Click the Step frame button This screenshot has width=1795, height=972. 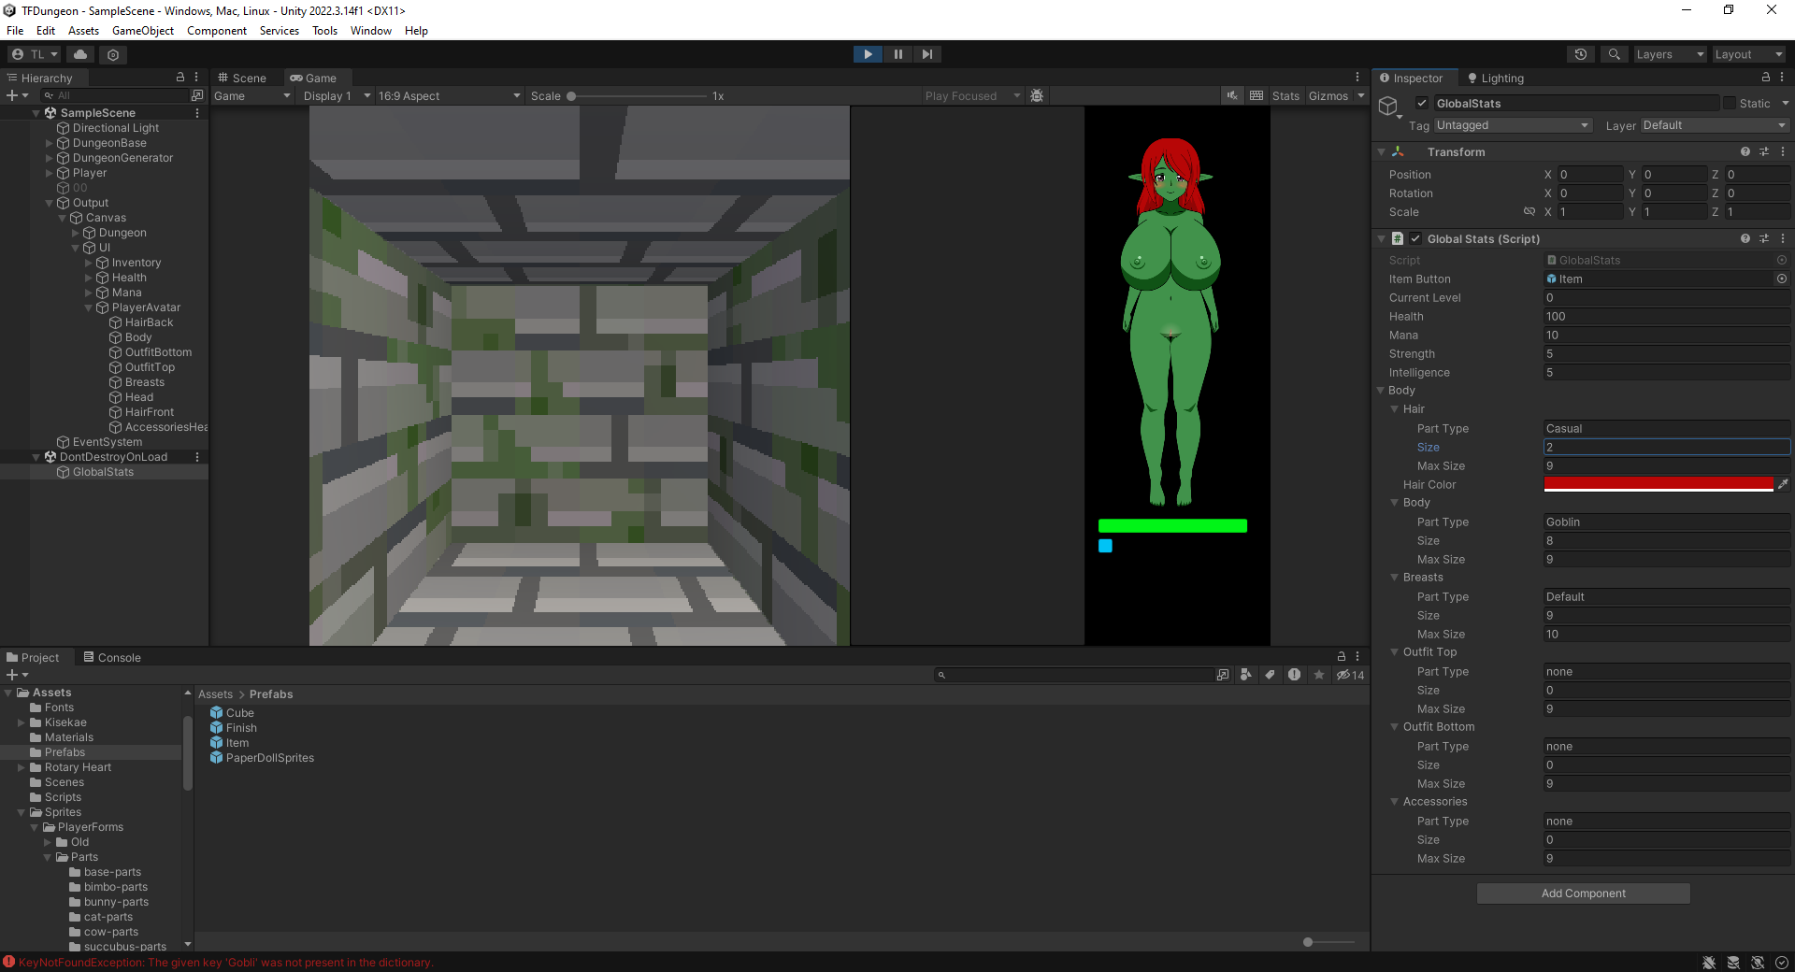(926, 54)
